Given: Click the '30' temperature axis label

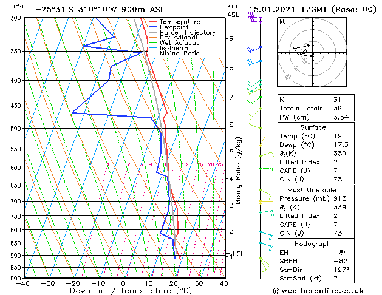Looking at the screenshot, I should click(199, 283).
